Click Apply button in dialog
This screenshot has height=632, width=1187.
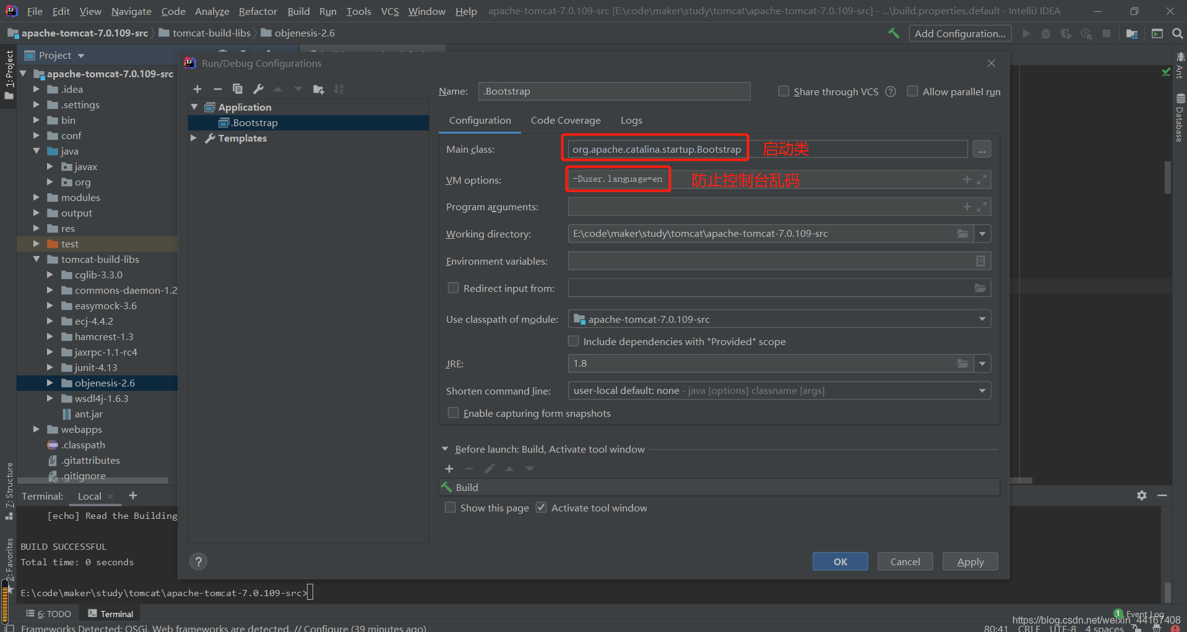click(x=970, y=562)
